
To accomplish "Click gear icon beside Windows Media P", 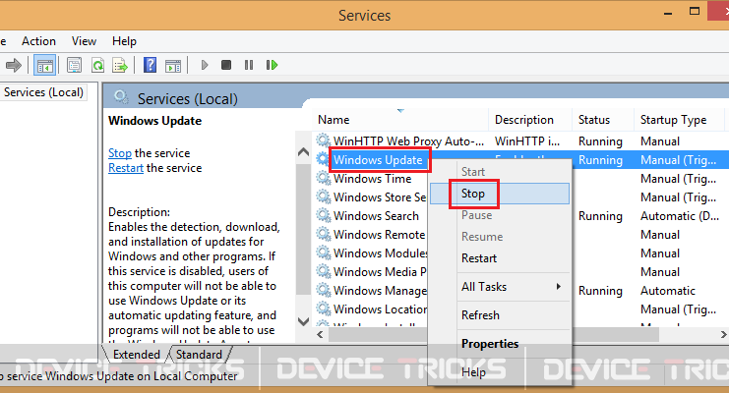I will (323, 271).
